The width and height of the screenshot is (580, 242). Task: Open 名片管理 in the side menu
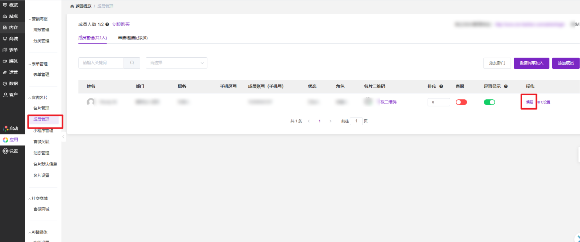pyautogui.click(x=41, y=108)
